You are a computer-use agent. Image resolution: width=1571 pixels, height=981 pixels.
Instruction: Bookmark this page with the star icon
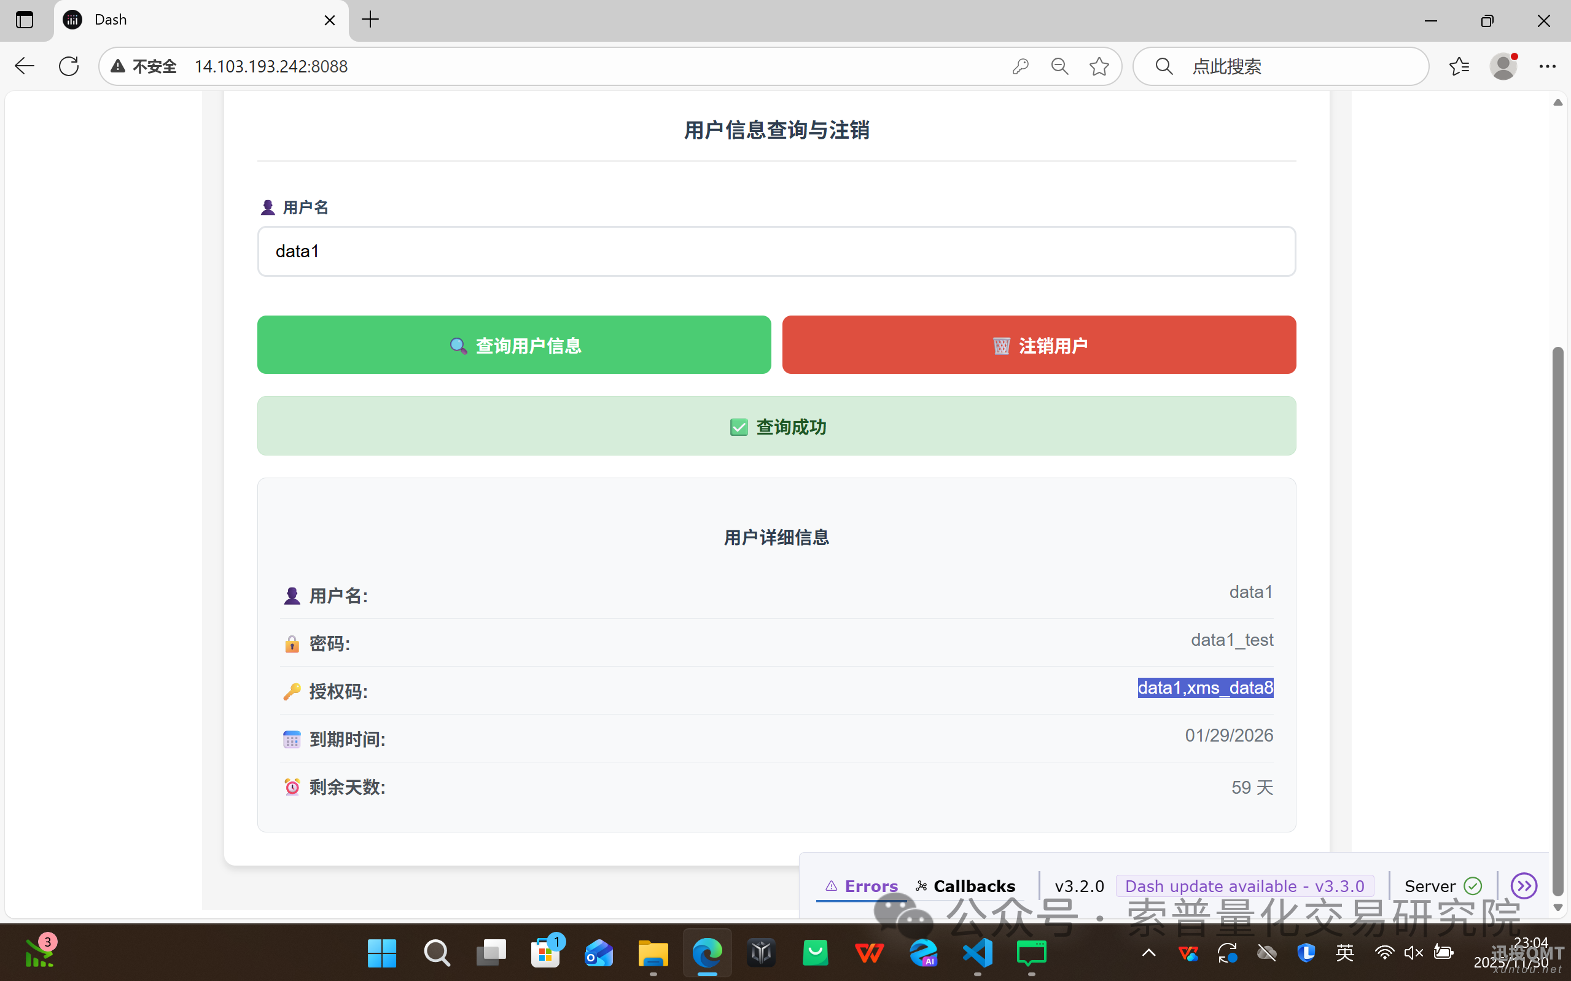click(1099, 66)
